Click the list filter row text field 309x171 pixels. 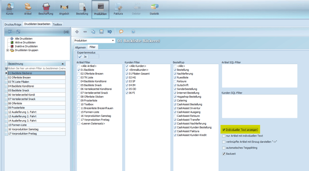click(36, 68)
